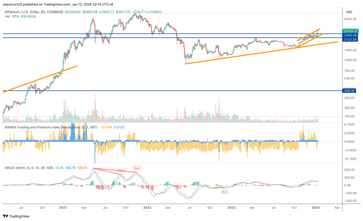Click the close price C2671.70

pos(123,12)
